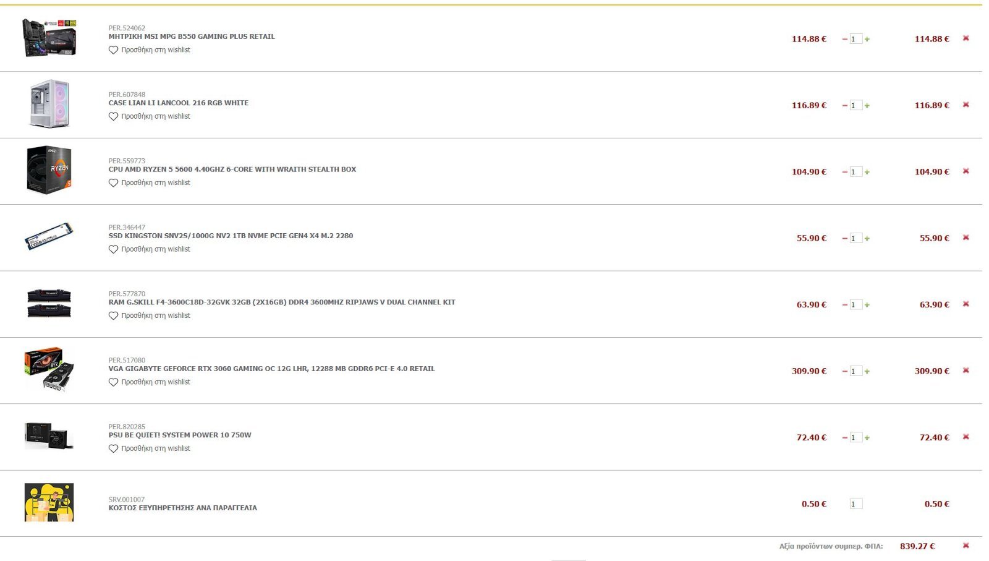Image resolution: width=989 pixels, height=561 pixels.
Task: Add Lian Li Lancool case to wishlist
Action: [149, 116]
